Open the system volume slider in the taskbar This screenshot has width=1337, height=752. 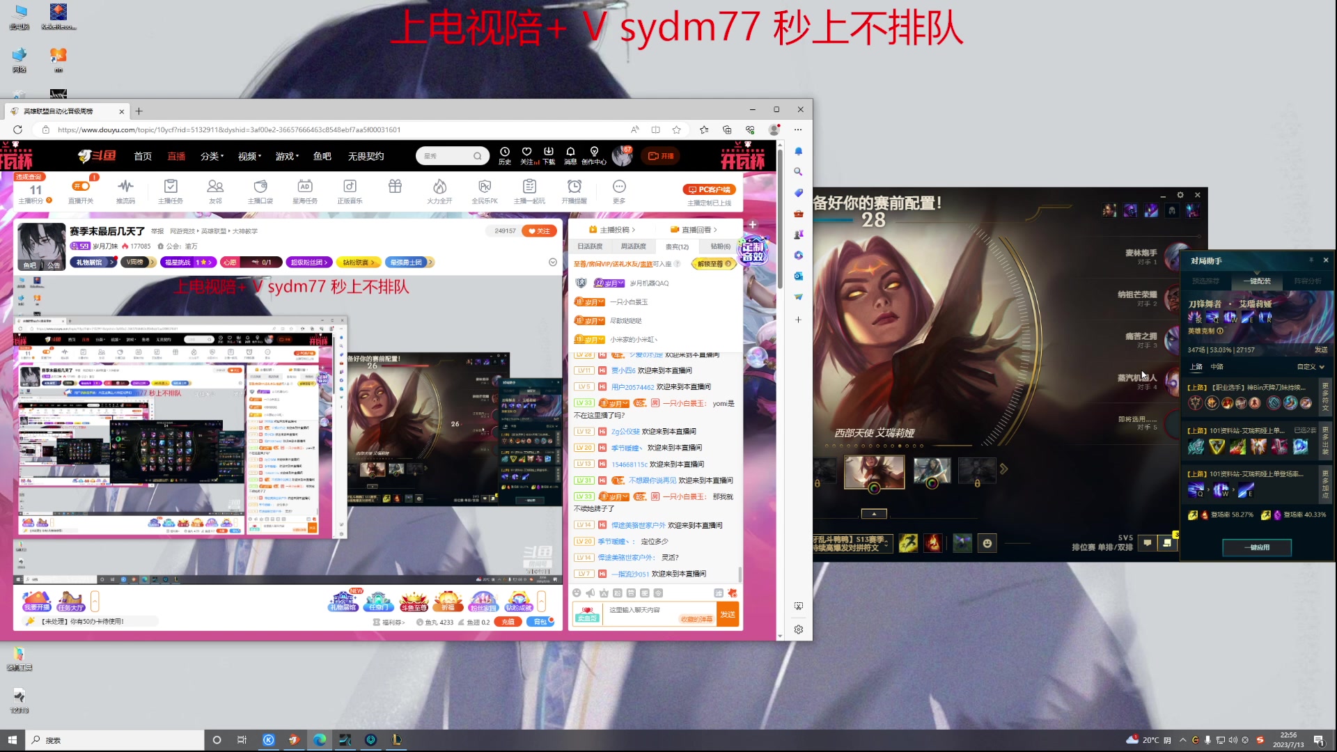(x=1233, y=740)
